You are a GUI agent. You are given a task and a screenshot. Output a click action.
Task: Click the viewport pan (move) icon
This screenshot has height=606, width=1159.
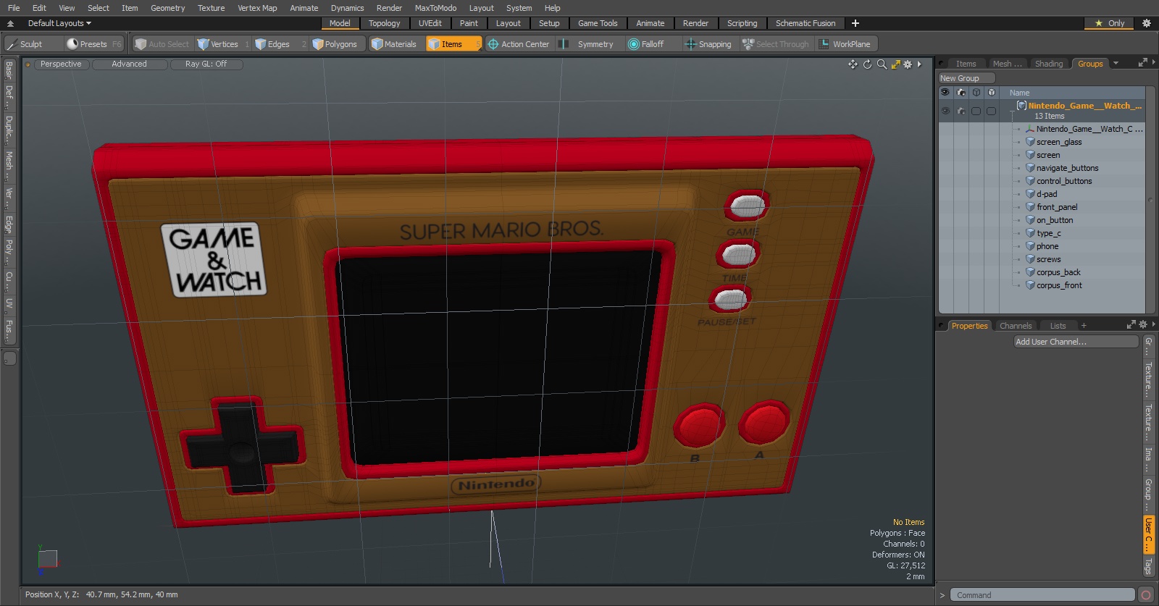point(853,64)
